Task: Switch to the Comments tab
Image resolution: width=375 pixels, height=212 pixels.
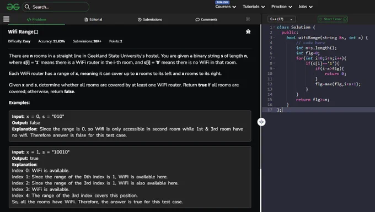Action: tap(206, 20)
